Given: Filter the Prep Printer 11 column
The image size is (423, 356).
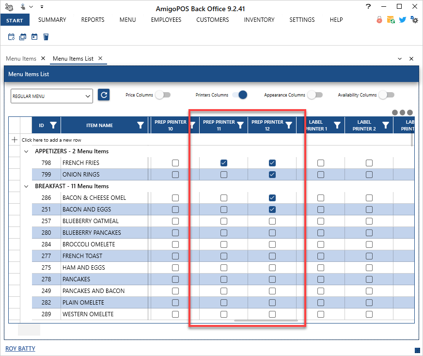Looking at the screenshot, I should (x=240, y=125).
